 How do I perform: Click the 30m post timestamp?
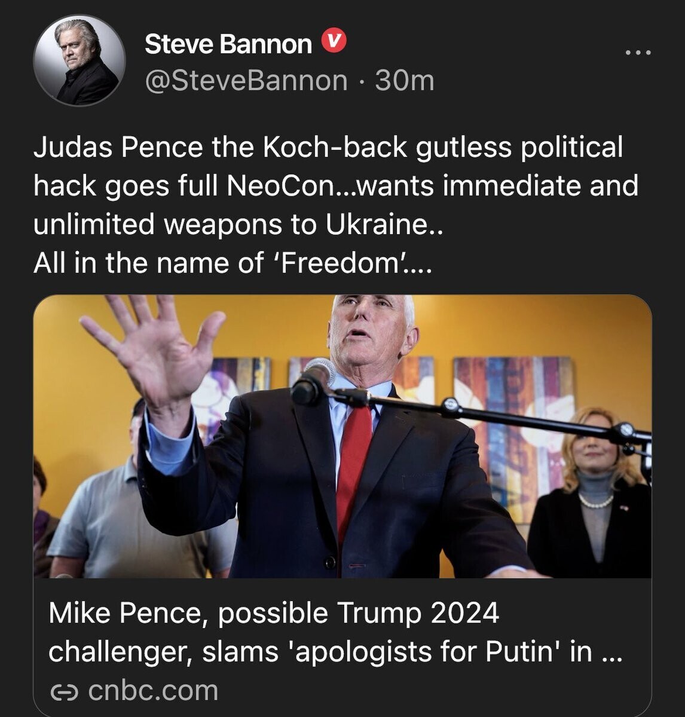coord(404,81)
